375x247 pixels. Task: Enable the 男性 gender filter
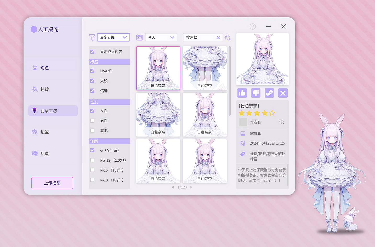coord(92,120)
